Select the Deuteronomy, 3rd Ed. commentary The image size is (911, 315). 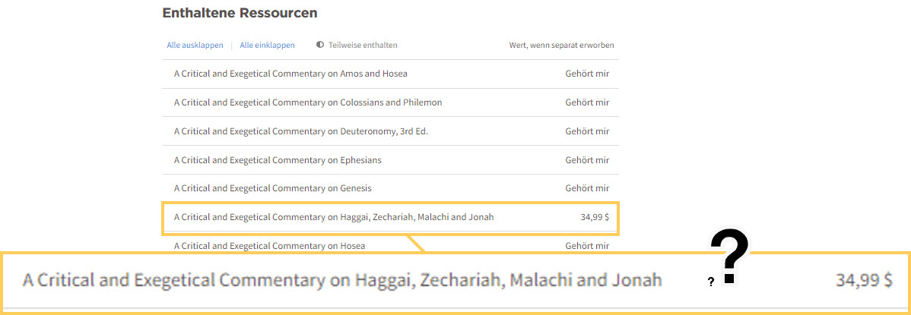[x=300, y=131]
